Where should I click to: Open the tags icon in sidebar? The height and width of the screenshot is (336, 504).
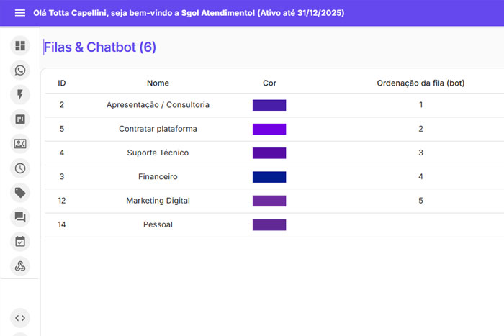[x=20, y=192]
